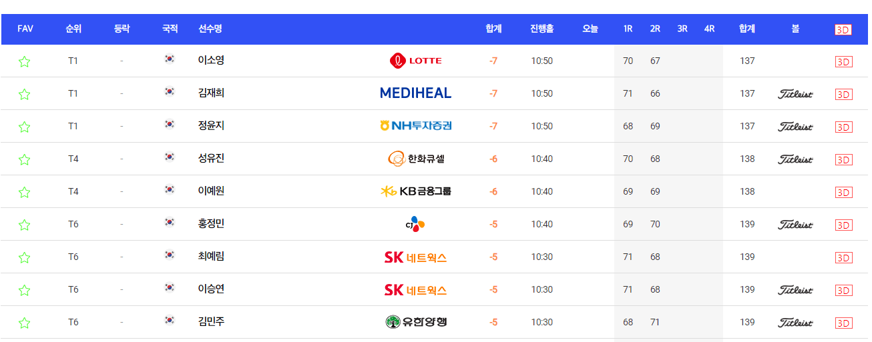
Task: Toggle favorite star for 김민주
Action: point(25,323)
